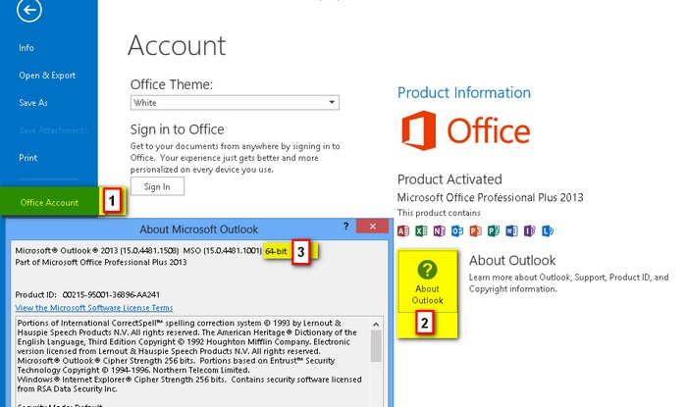Click Microsoft Office Professional Plus 2013 text
The image size is (687, 407).
pyautogui.click(x=491, y=197)
